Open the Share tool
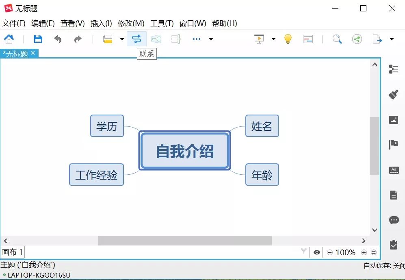 357,39
